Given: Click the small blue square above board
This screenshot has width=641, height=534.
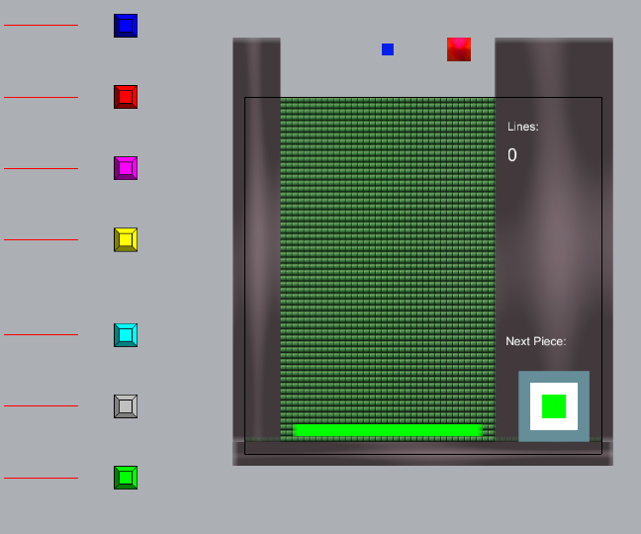Looking at the screenshot, I should pos(388,49).
